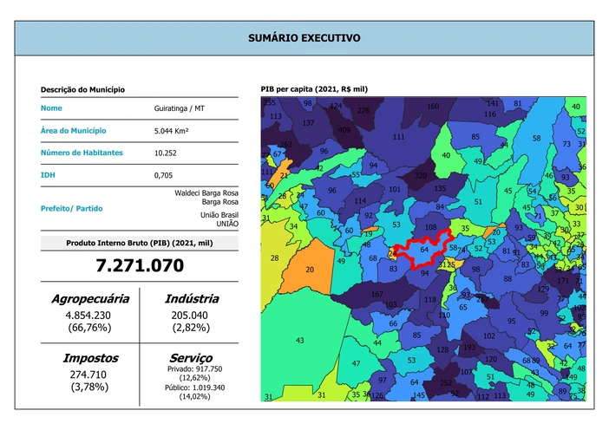Select the map region labeled 160
This screenshot has width=609, height=430.
point(433,106)
